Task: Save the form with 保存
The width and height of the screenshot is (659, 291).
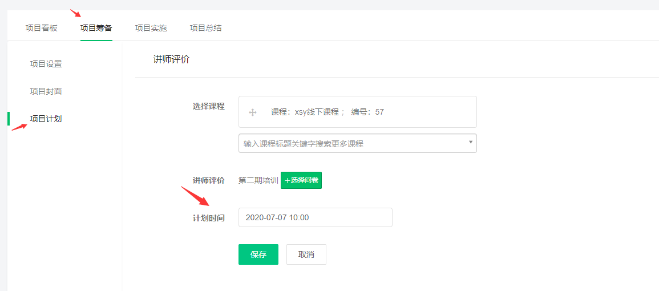Action: tap(258, 254)
